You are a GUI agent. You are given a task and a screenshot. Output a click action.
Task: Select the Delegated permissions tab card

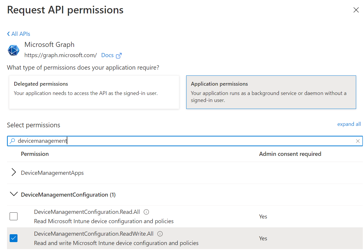coord(94,92)
